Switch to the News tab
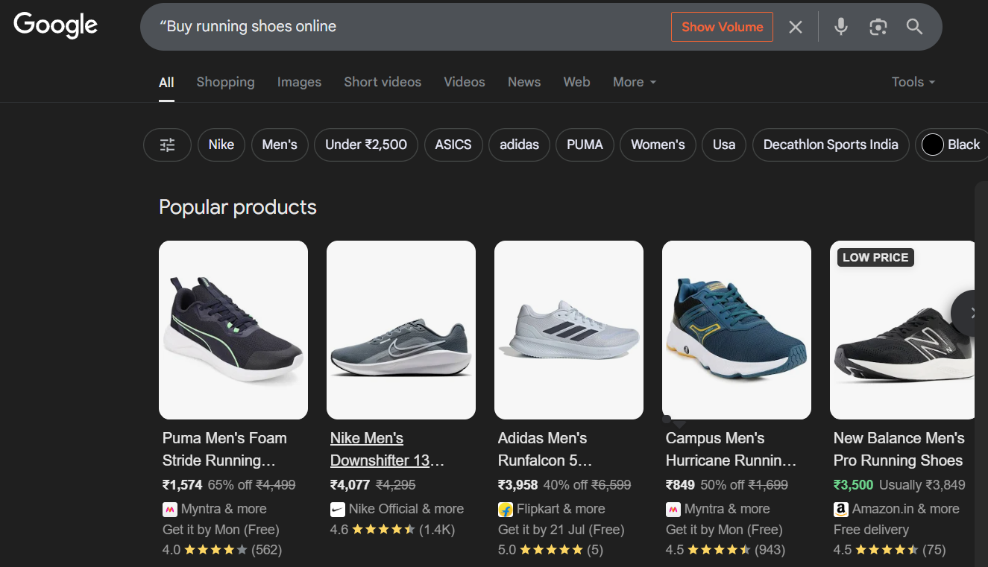 click(x=524, y=82)
